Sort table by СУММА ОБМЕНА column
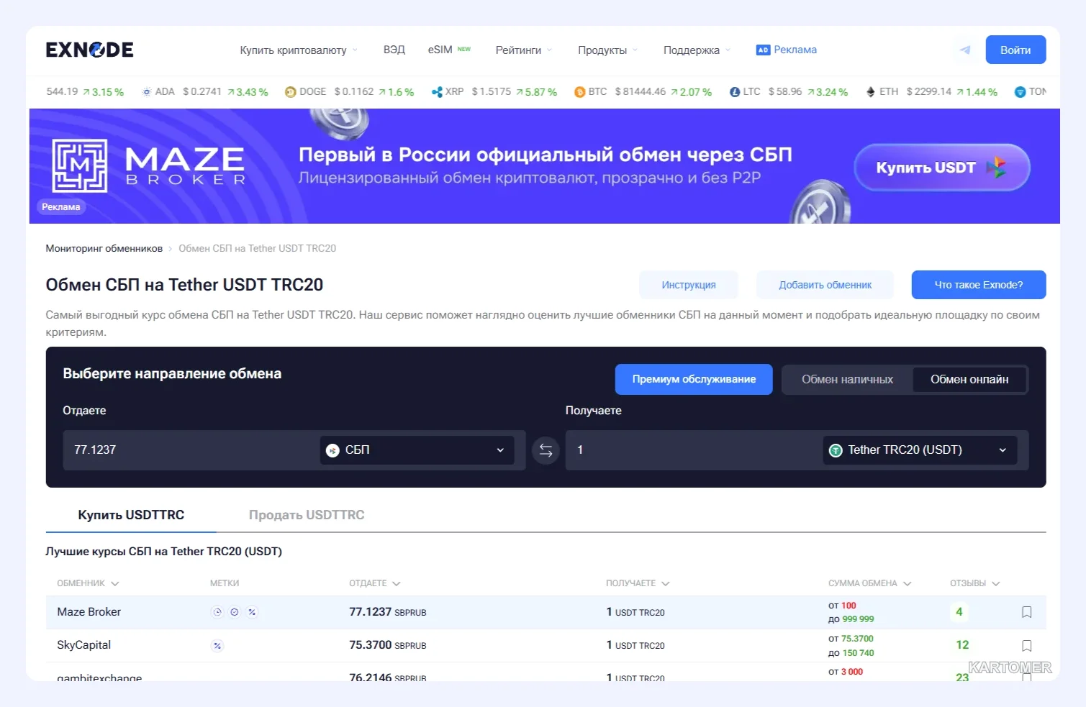Image resolution: width=1086 pixels, height=707 pixels. point(870,583)
